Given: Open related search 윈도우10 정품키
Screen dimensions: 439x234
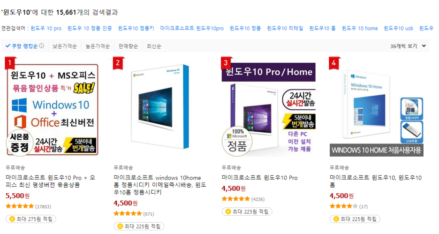Looking at the screenshot, I should point(136,28).
